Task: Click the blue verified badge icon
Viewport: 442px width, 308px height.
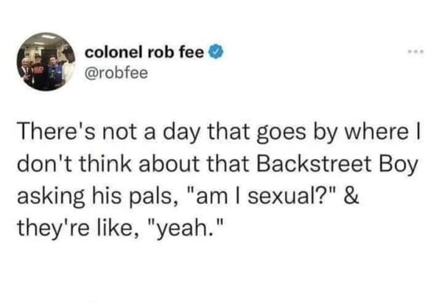Action: tap(218, 52)
